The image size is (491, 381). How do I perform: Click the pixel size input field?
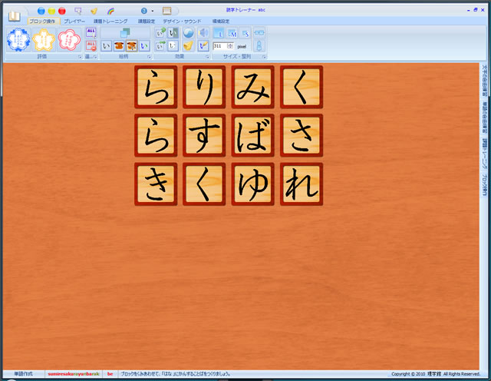pyautogui.click(x=219, y=47)
